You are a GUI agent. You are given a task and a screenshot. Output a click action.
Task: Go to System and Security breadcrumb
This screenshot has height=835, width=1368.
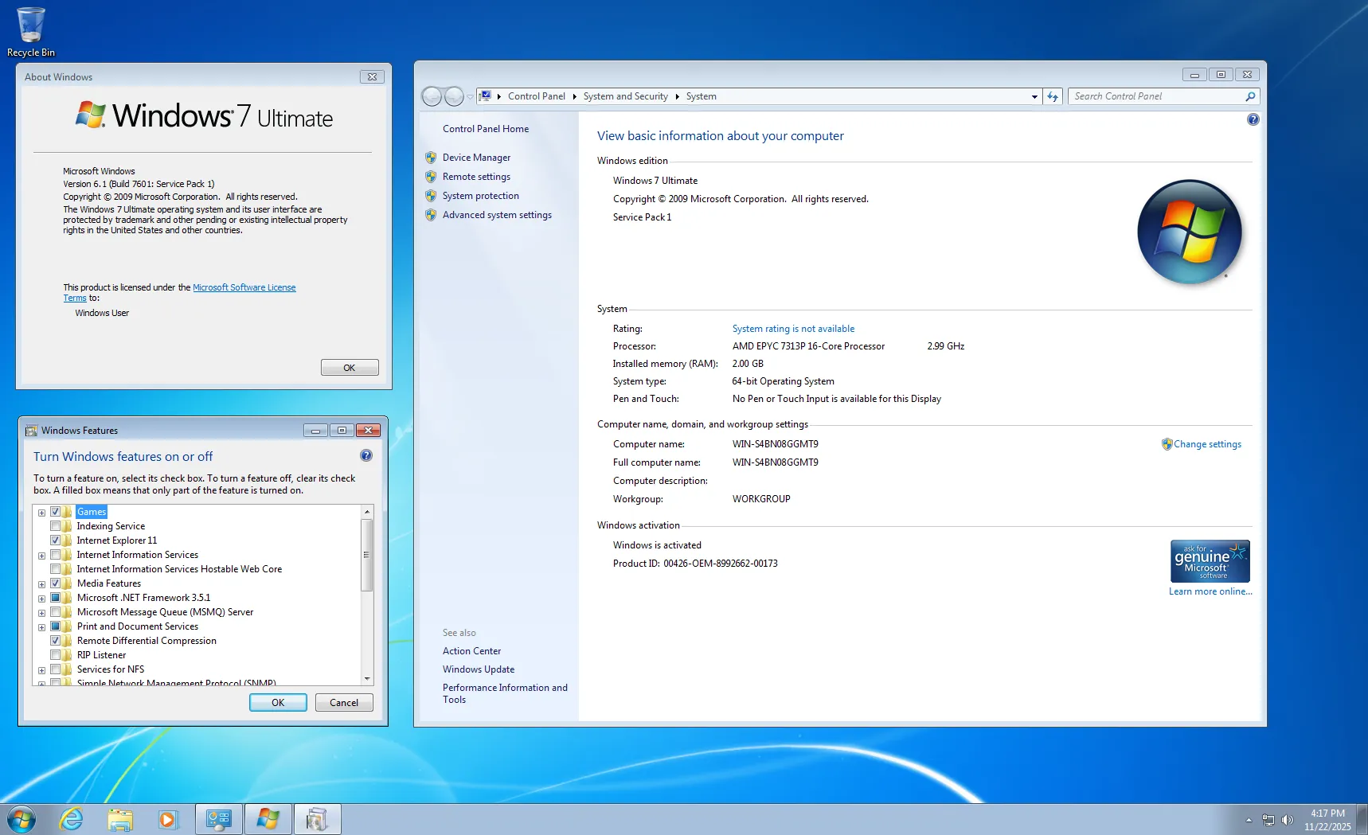(x=625, y=96)
